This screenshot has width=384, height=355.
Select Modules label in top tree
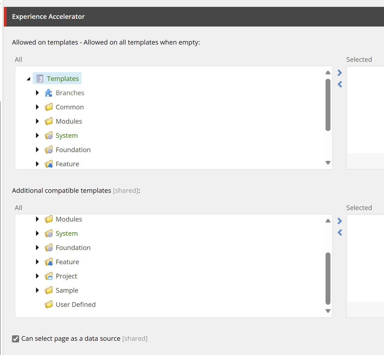click(x=69, y=121)
